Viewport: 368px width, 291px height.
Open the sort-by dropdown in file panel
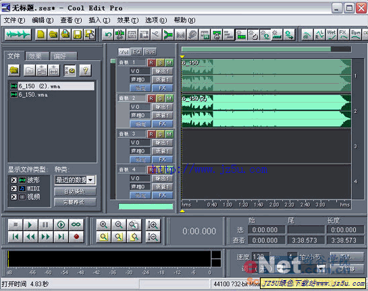pyautogui.click(x=91, y=180)
